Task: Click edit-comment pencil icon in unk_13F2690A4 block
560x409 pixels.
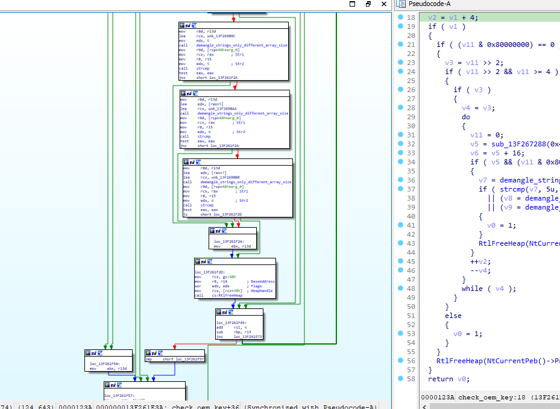Action: [189, 93]
